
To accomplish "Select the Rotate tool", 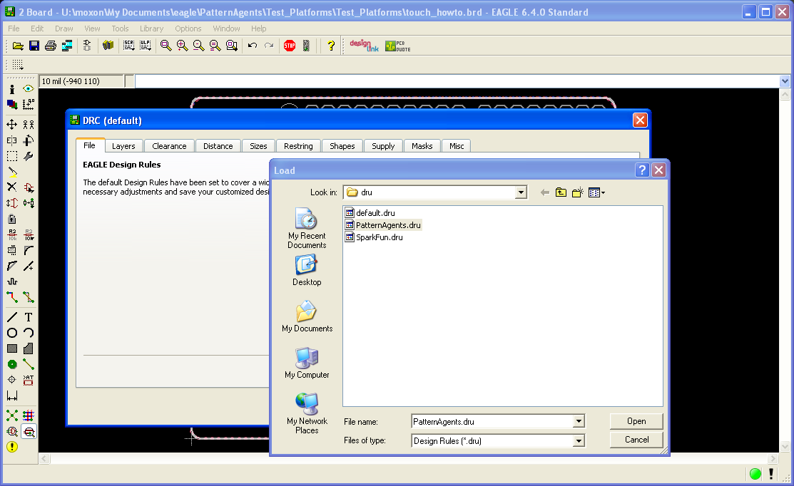I will point(29,140).
